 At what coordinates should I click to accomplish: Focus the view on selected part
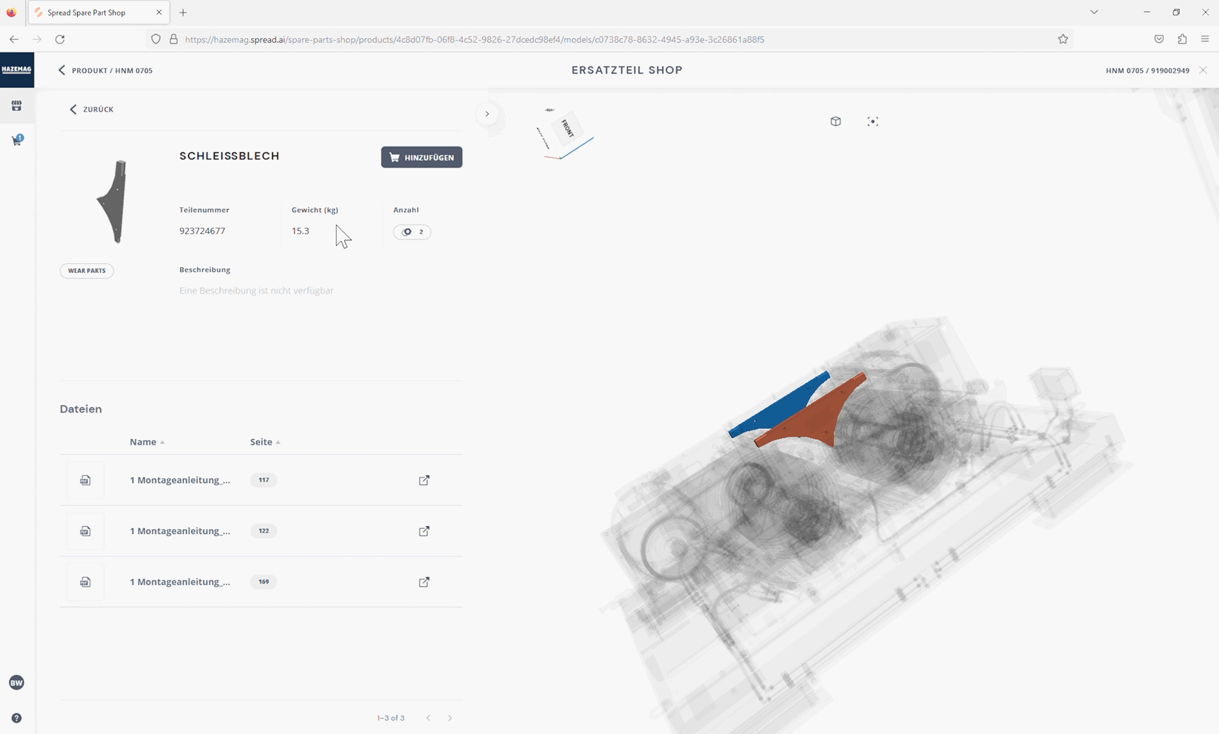tap(872, 121)
